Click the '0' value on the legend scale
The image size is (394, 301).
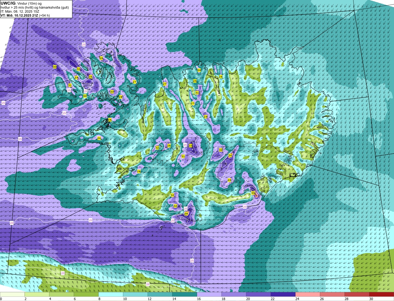[1, 299]
